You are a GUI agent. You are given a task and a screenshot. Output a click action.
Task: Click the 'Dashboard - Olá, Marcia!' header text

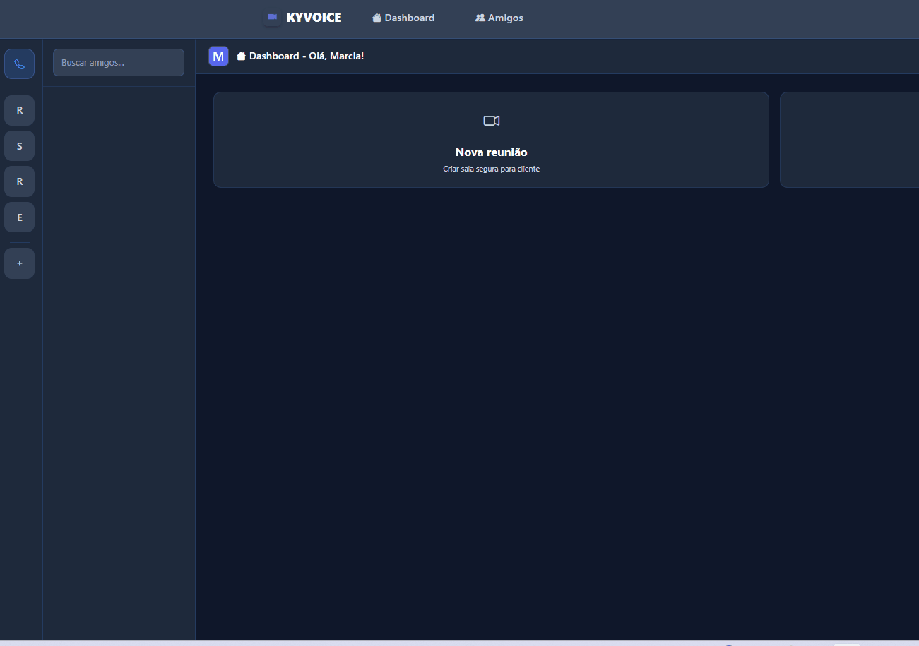coord(307,56)
